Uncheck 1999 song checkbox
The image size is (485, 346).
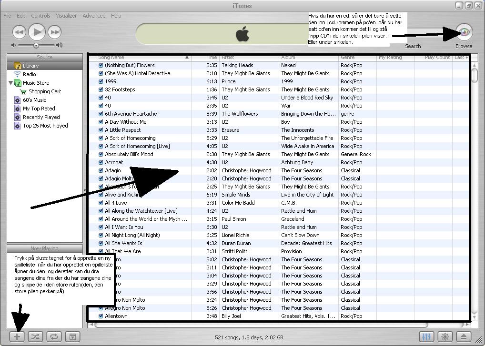pyautogui.click(x=101, y=81)
